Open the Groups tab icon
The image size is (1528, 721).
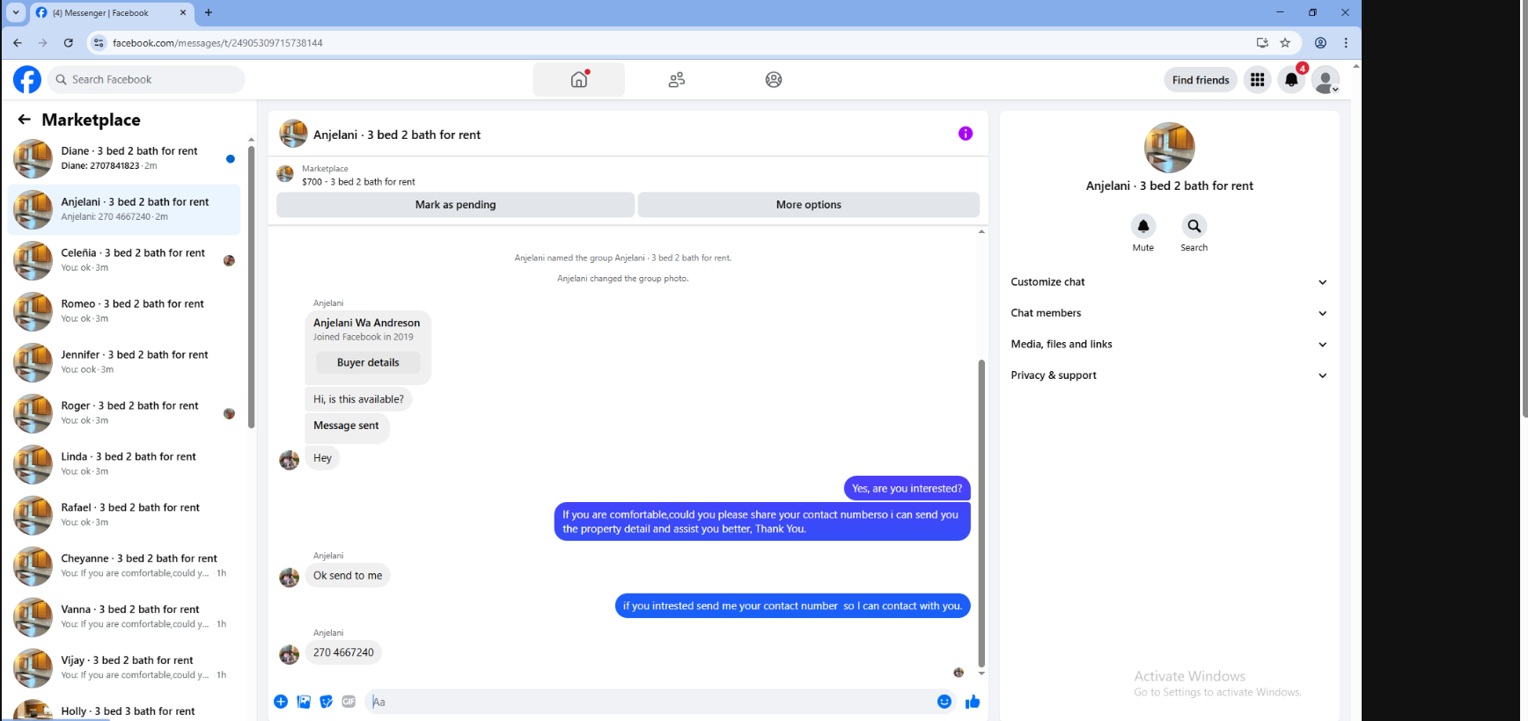[774, 79]
